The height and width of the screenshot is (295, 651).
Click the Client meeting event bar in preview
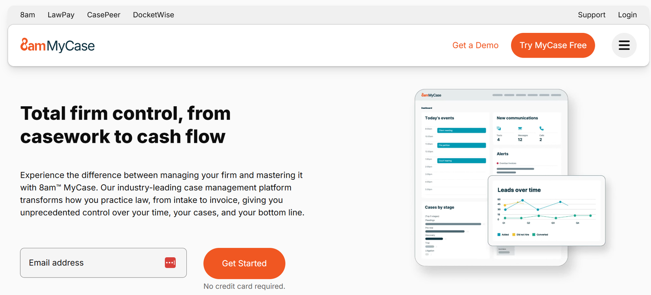tap(461, 131)
